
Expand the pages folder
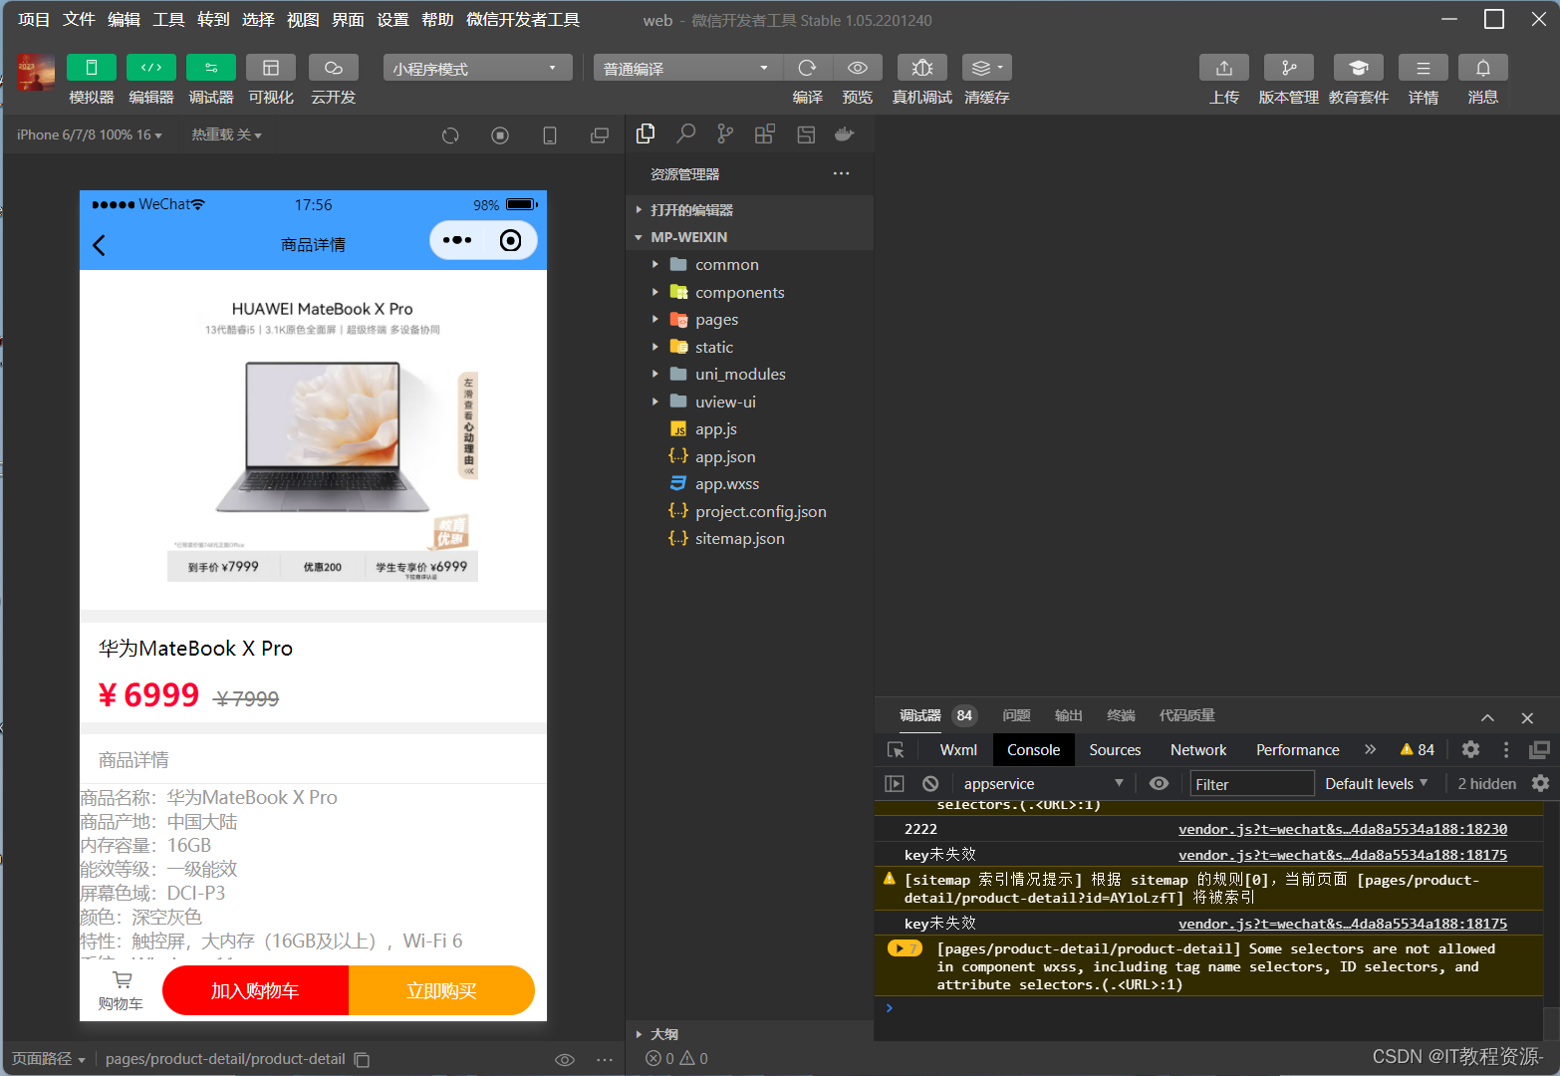[751, 320]
